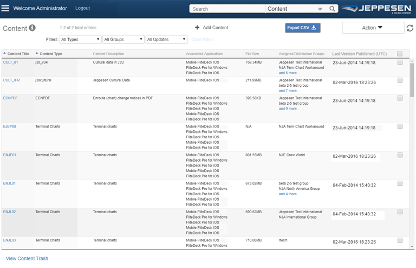The width and height of the screenshot is (416, 268).
Task: Open the All Types filter dropdown
Action: (80, 40)
